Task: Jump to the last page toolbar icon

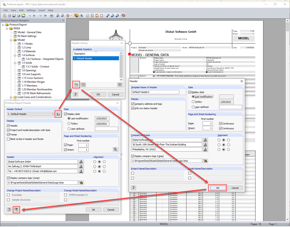Action: 45,16
